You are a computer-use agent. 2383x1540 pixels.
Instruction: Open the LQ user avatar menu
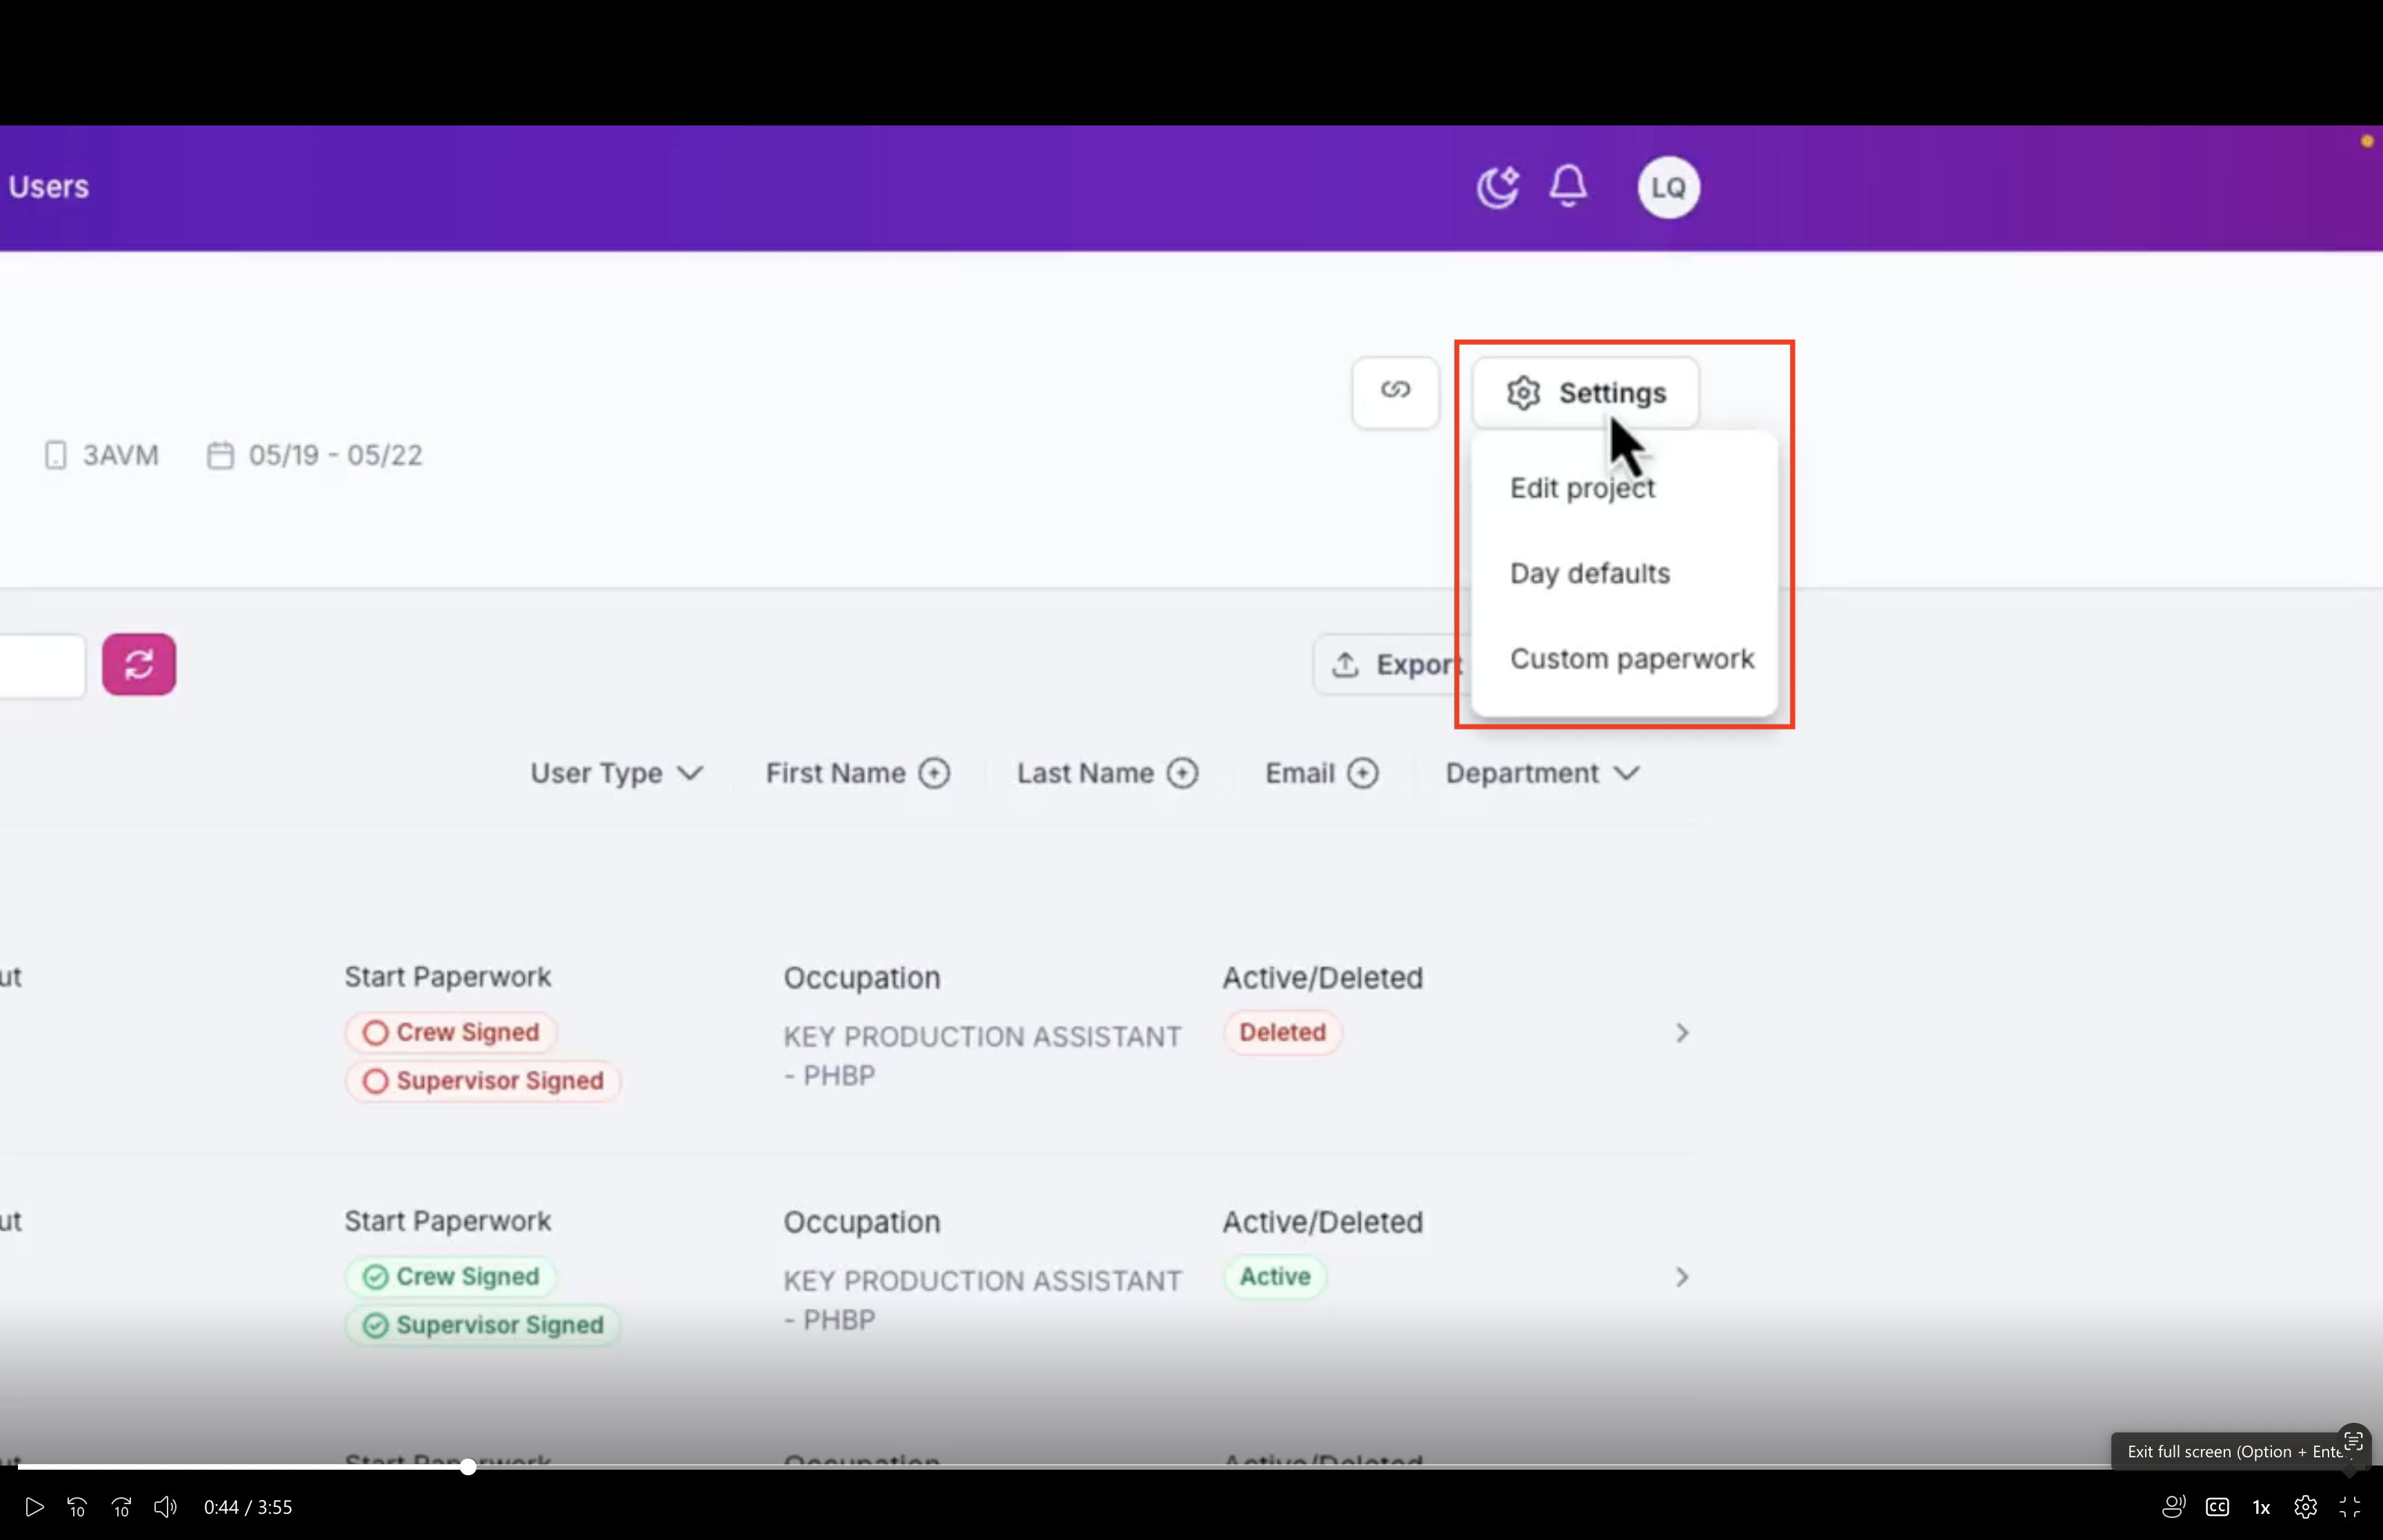pyautogui.click(x=1668, y=187)
